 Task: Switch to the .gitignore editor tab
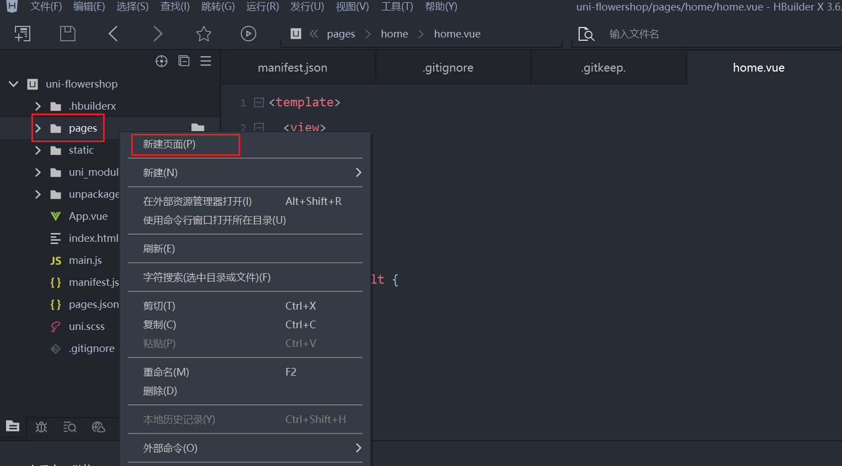tap(454, 68)
